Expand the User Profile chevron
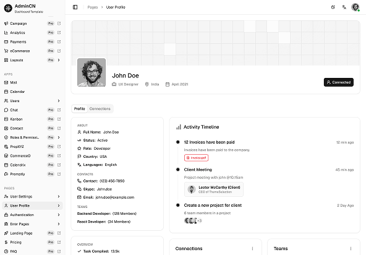 [59, 205]
